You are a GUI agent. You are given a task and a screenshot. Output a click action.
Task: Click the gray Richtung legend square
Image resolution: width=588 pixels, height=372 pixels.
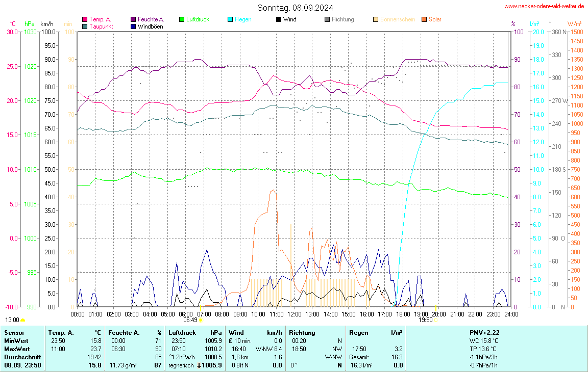point(327,19)
